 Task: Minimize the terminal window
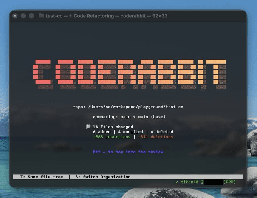click(23, 16)
